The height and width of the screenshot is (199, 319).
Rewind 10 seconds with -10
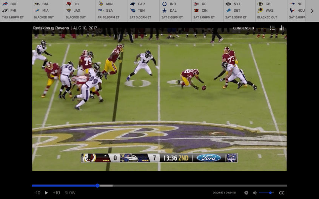[37, 193]
